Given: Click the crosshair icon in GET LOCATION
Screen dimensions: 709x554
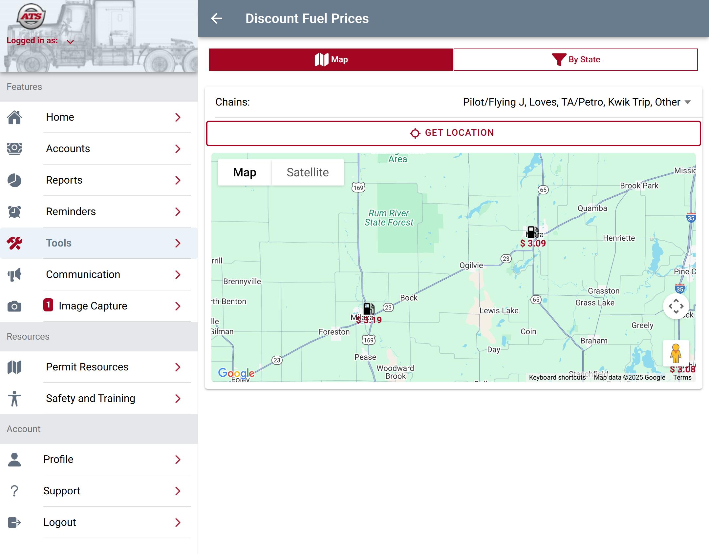Looking at the screenshot, I should (415, 133).
